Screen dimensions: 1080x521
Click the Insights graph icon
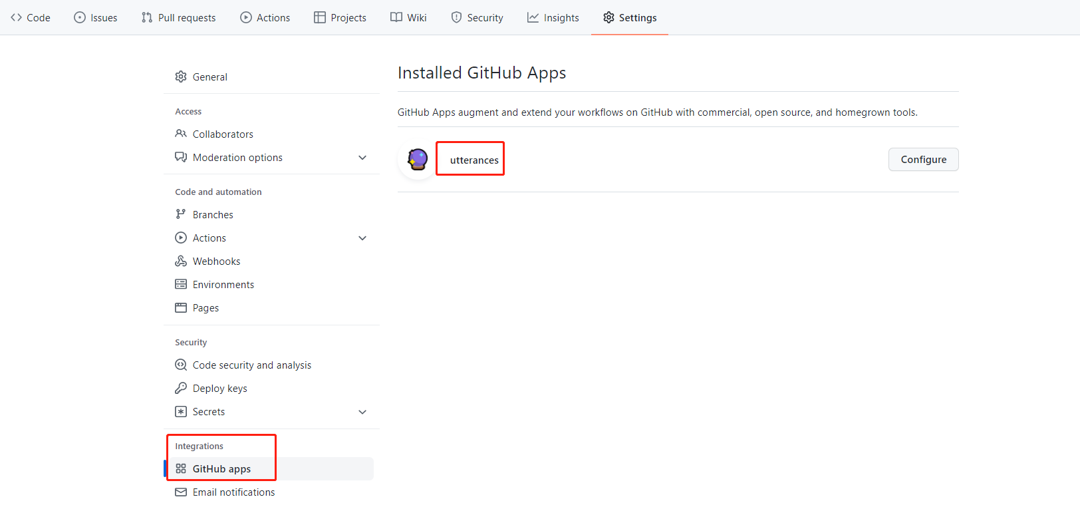[x=533, y=17]
